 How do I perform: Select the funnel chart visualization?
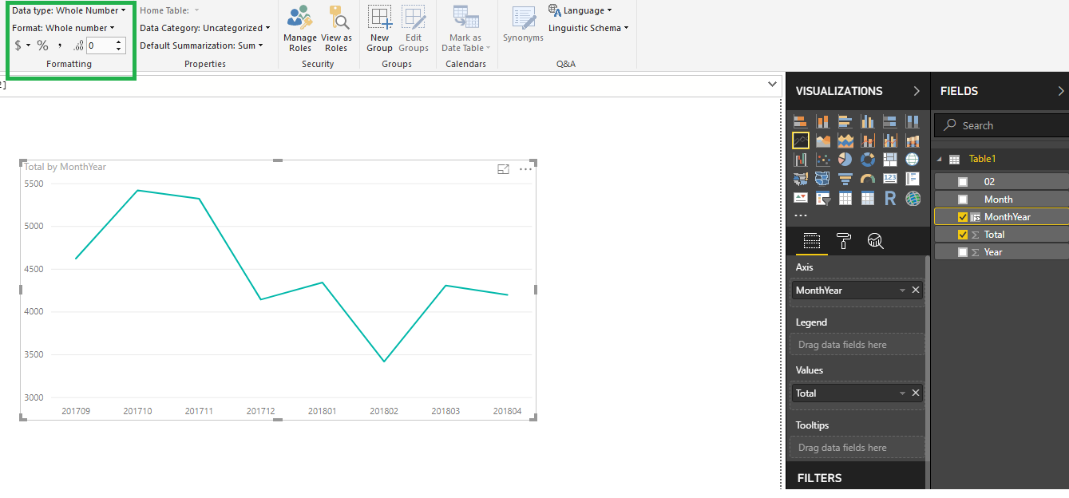pos(845,180)
